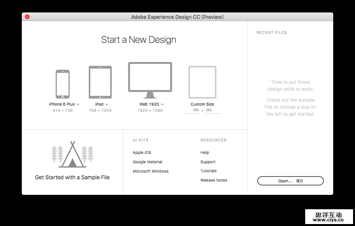View the Release Notes link
This screenshot has height=226, width=355.
coord(214,180)
